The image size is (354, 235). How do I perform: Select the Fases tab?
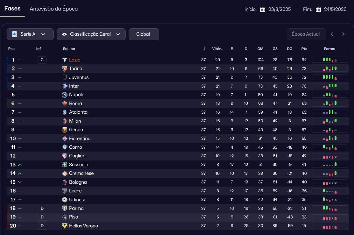point(12,9)
